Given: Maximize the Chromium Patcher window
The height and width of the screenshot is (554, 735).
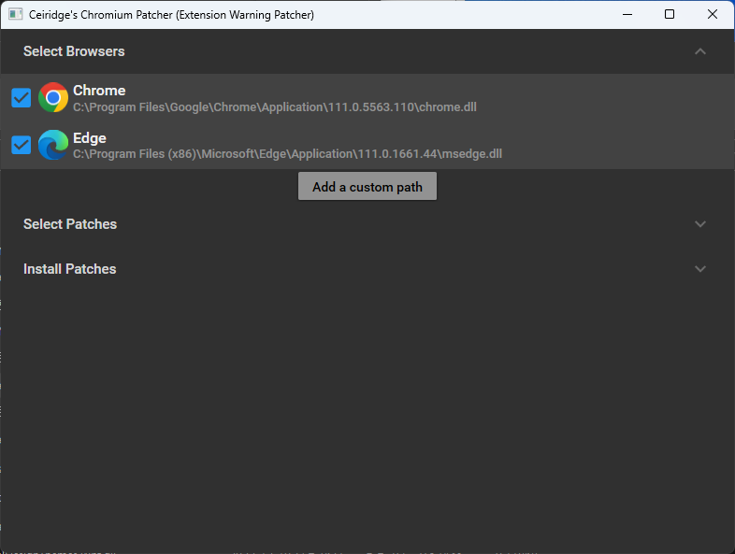Looking at the screenshot, I should [x=670, y=14].
